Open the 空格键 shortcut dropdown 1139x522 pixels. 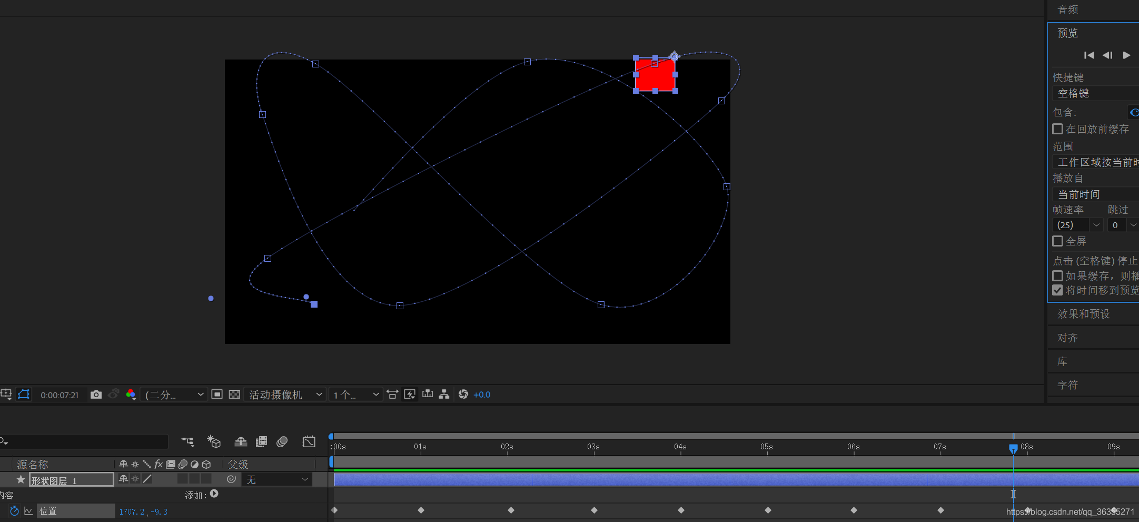coord(1095,93)
